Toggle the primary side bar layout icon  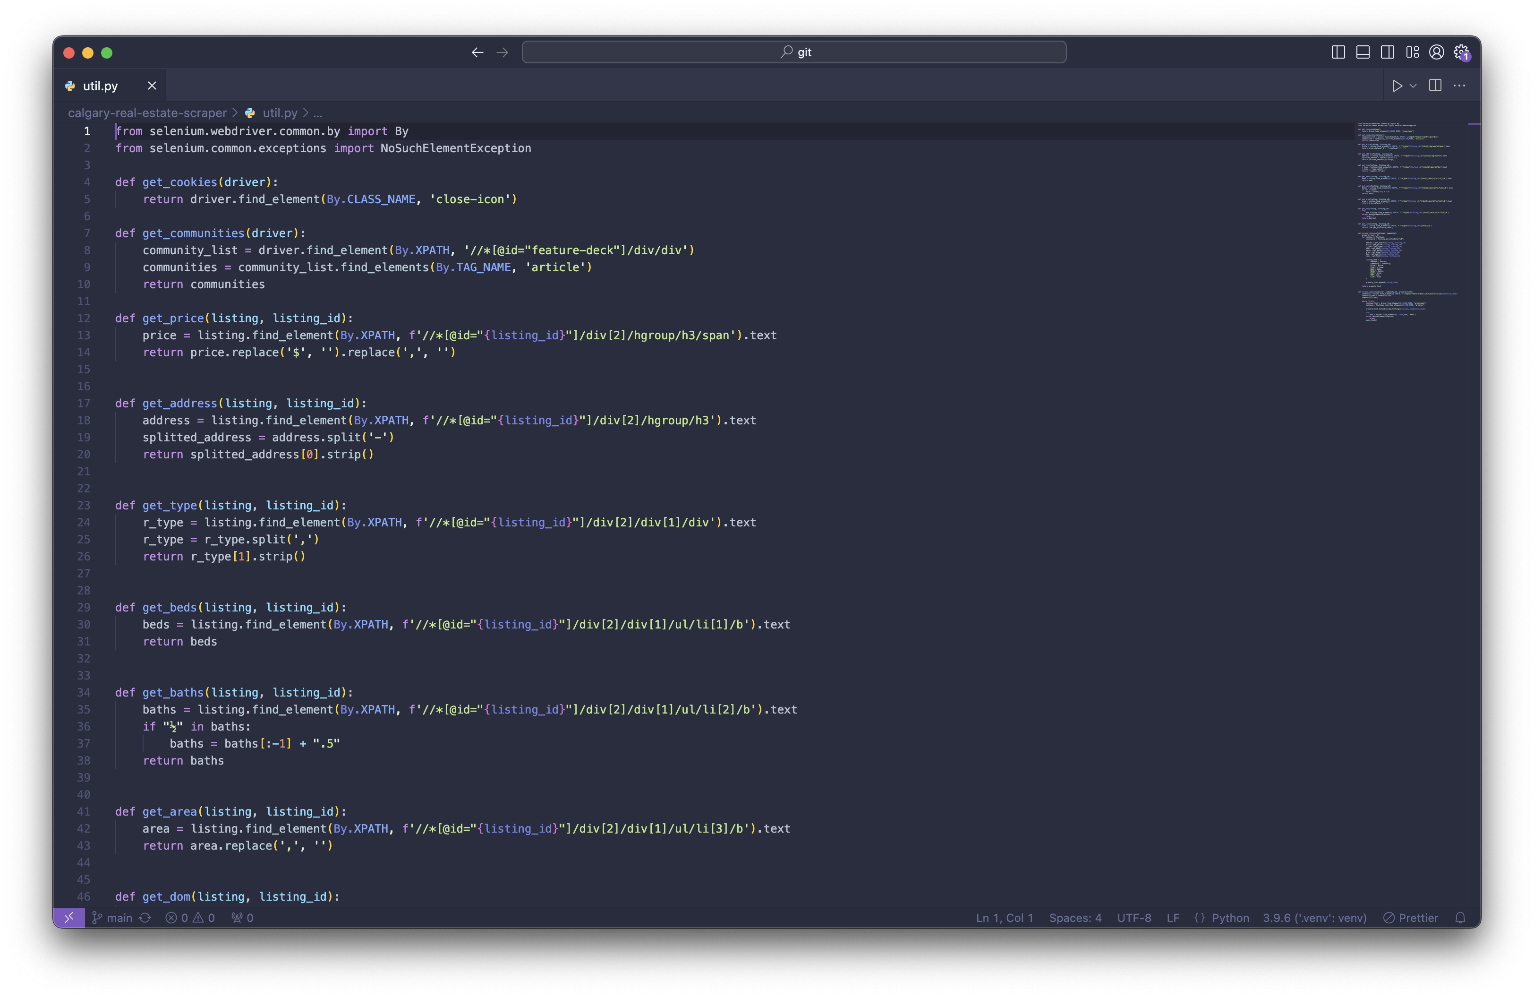tap(1338, 52)
